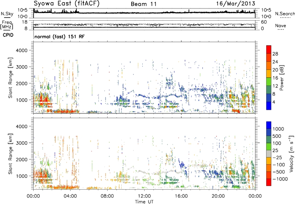
Task: Click the '-1000' tick on velocity colorbar
Action: coord(280,179)
